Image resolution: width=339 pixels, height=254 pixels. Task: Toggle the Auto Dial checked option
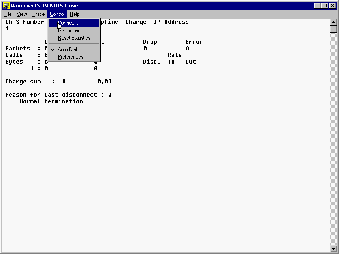click(x=74, y=49)
